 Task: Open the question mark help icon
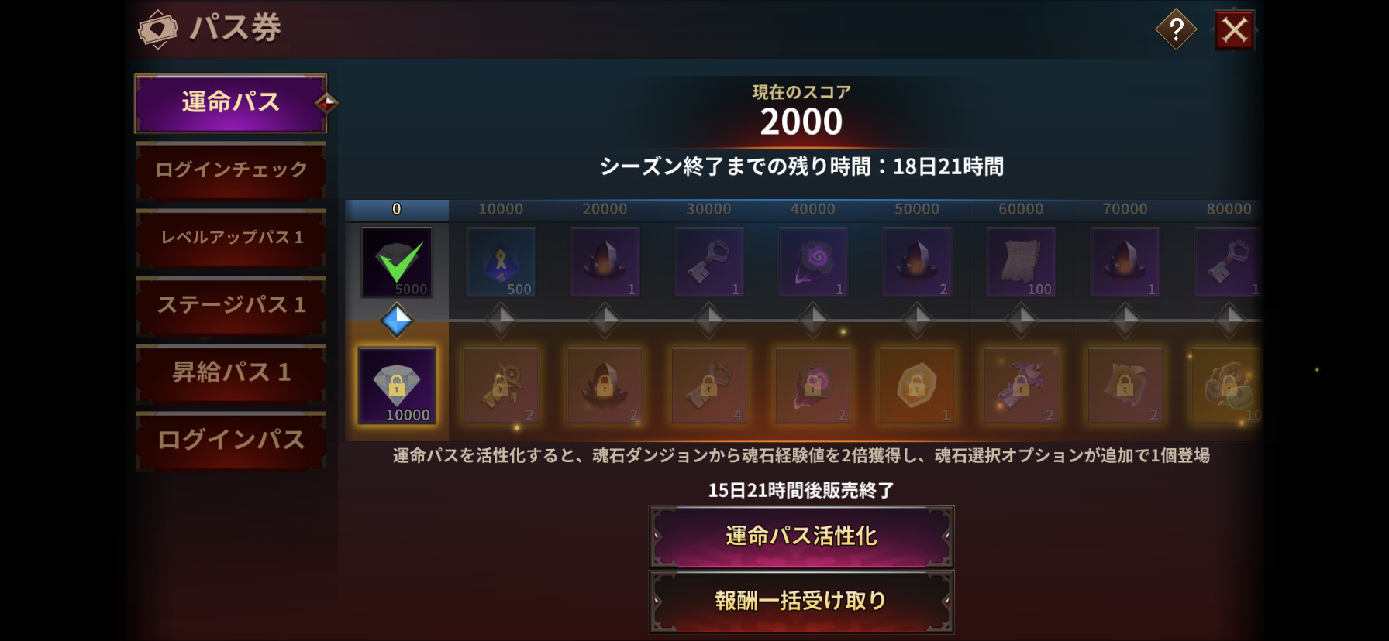tap(1176, 30)
